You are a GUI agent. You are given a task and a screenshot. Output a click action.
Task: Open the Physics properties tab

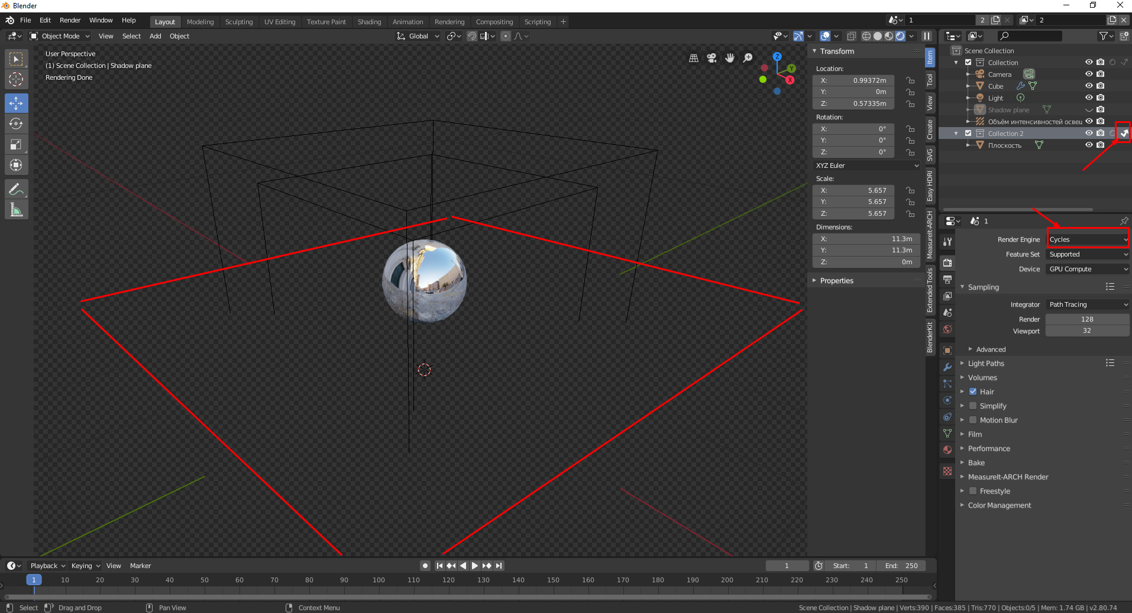[x=947, y=400]
